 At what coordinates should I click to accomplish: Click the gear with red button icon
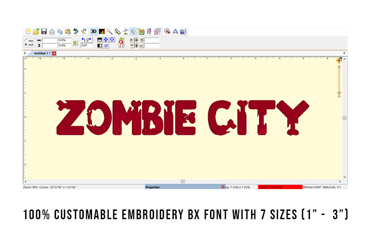[167, 32]
